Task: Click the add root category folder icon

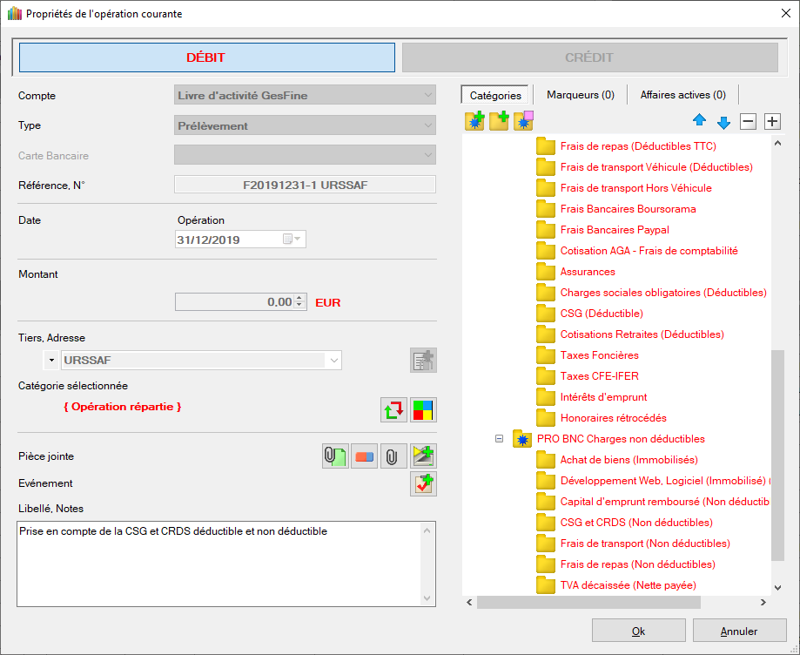Action: tap(474, 122)
